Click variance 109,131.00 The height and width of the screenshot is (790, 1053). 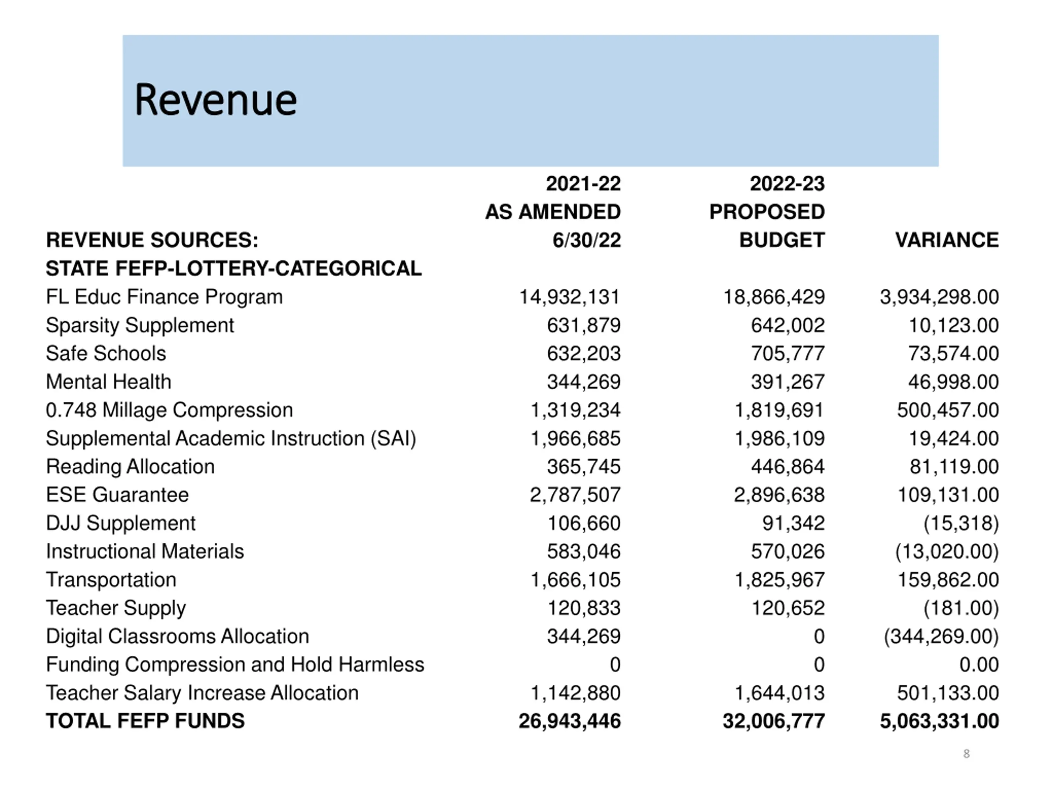[948, 495]
